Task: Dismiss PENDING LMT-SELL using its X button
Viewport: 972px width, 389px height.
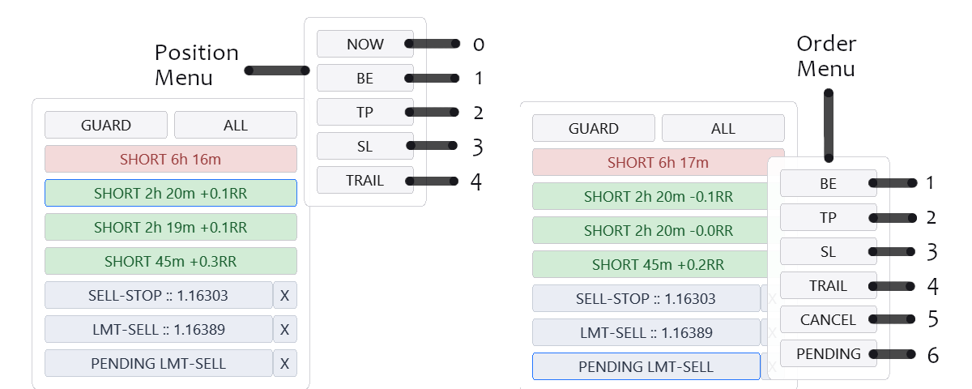Action: (x=284, y=364)
